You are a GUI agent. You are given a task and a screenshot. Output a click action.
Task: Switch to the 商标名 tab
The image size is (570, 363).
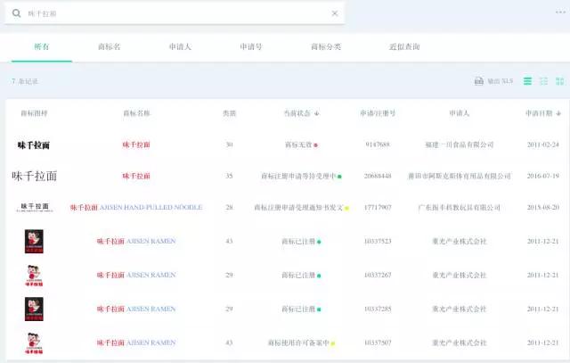point(109,46)
